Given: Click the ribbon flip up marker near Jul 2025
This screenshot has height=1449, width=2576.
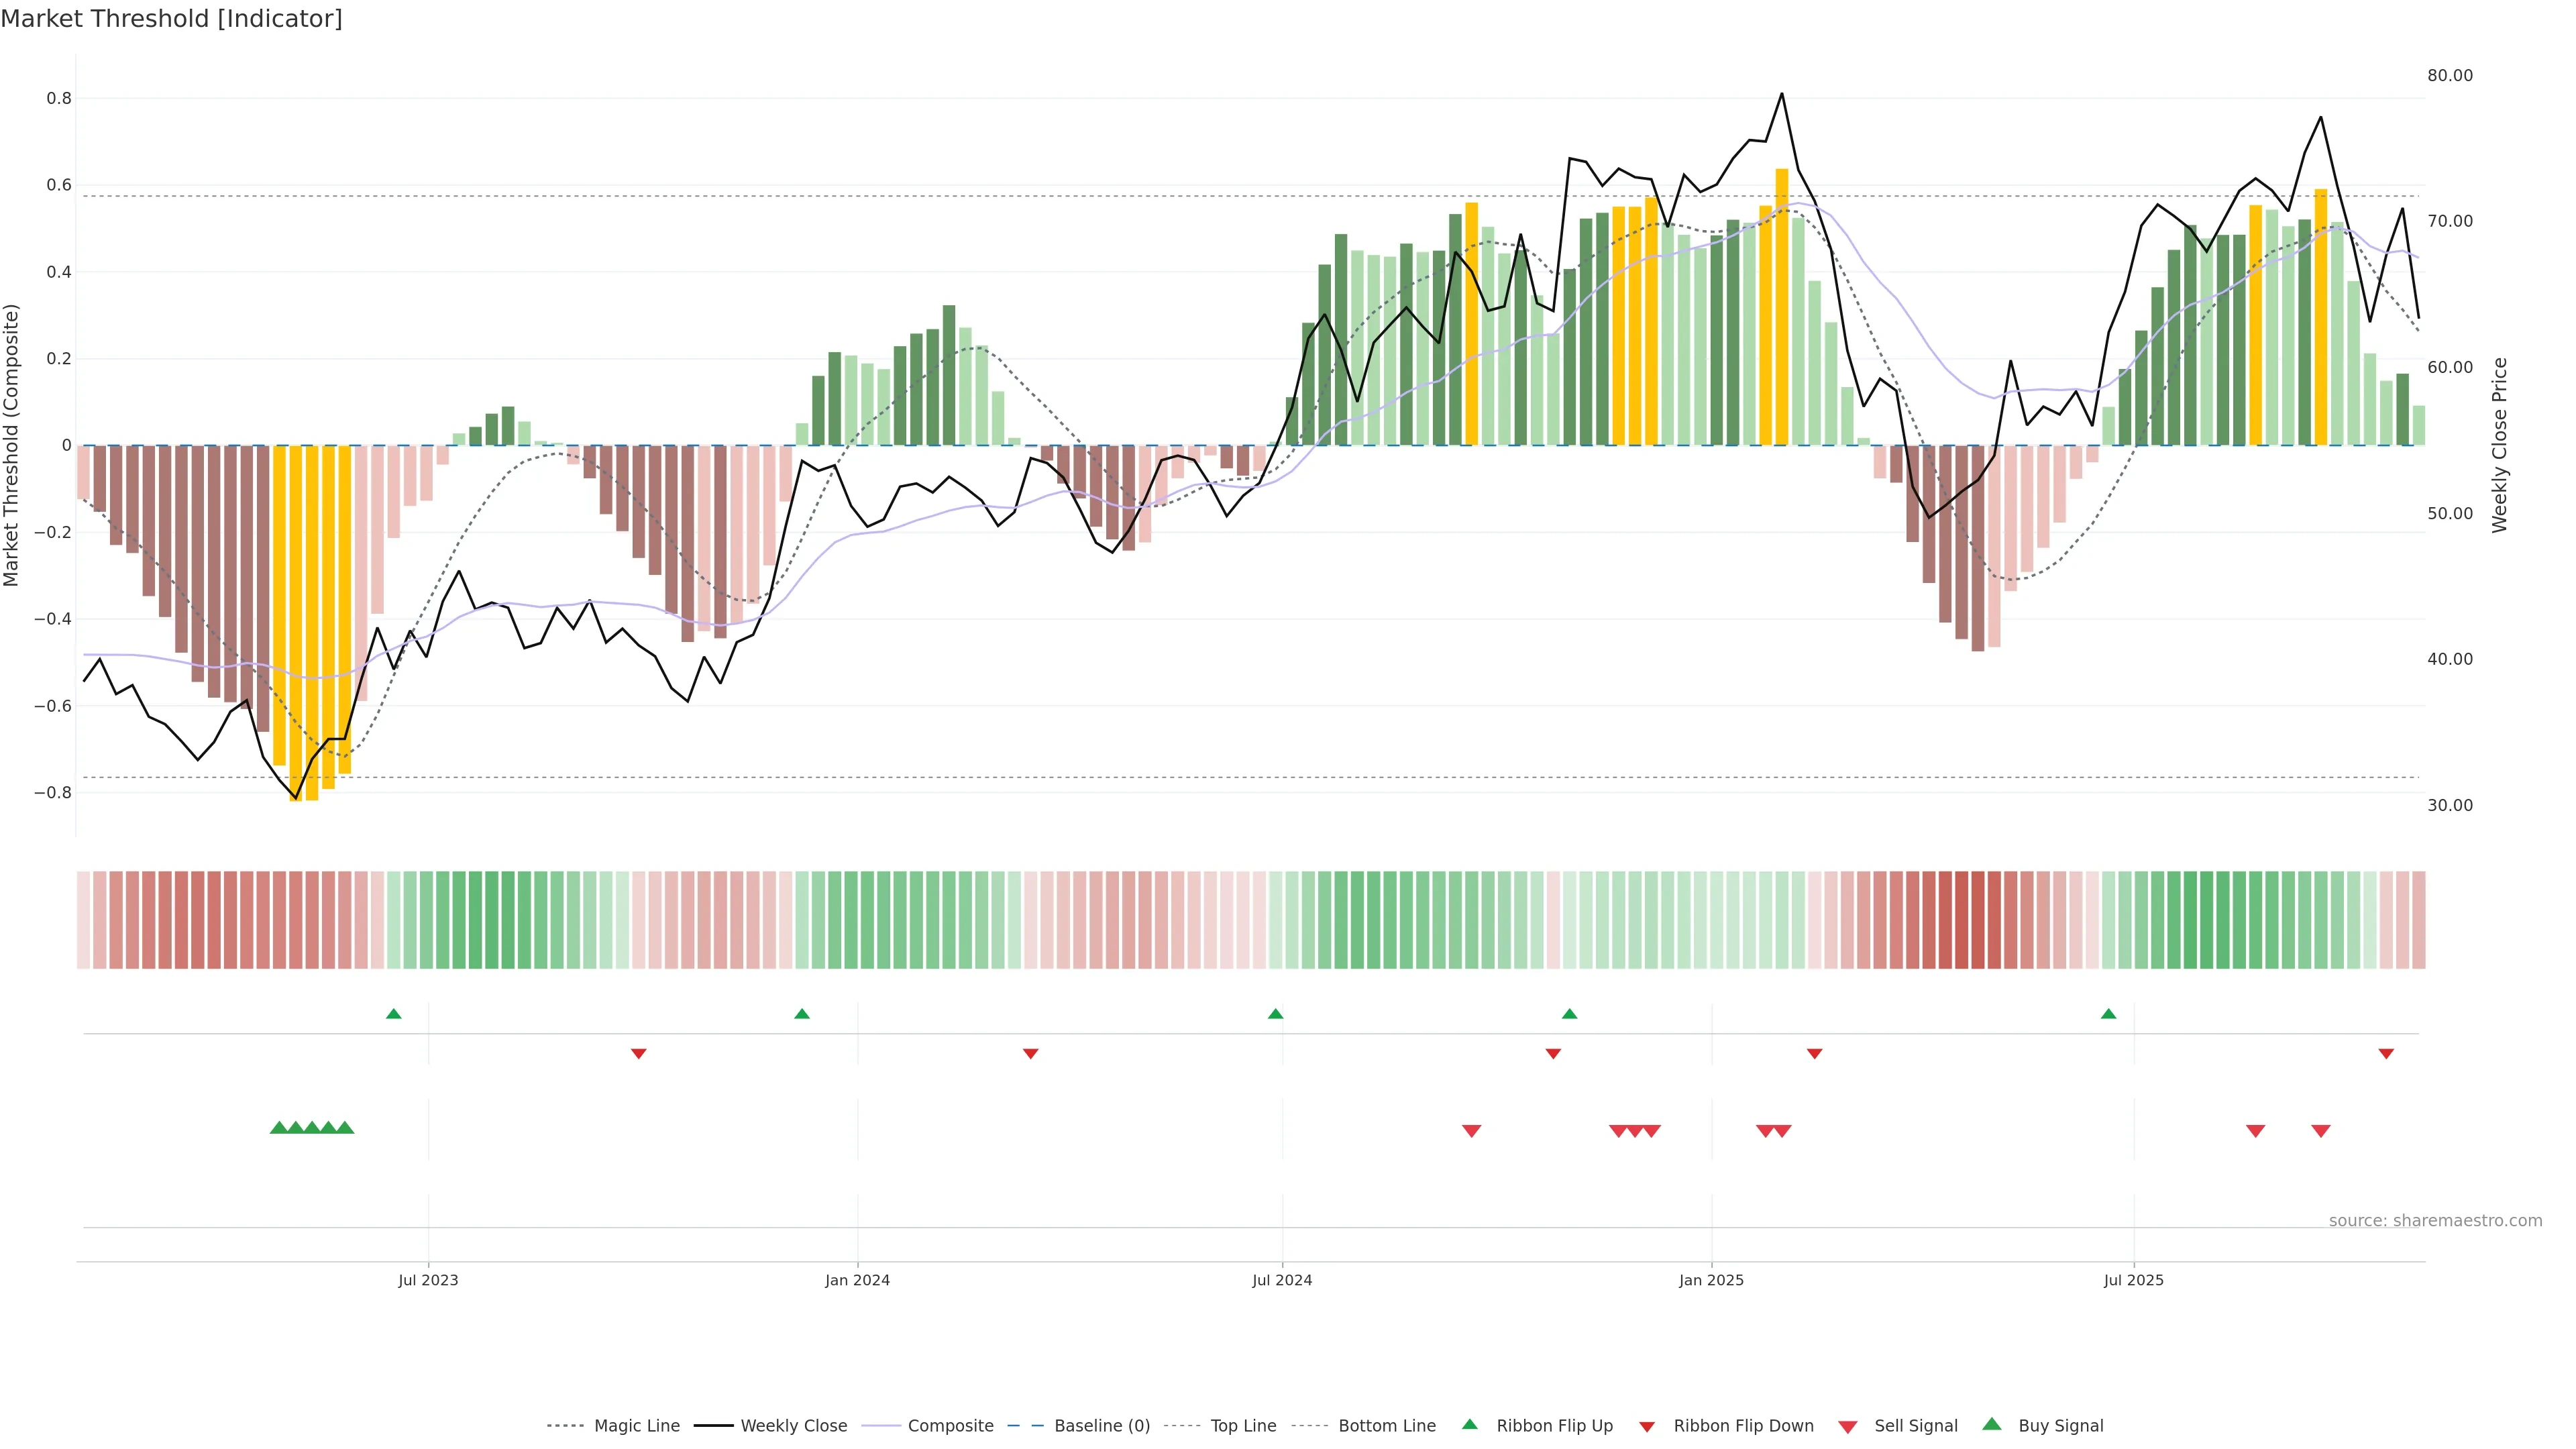Looking at the screenshot, I should point(2109,1014).
